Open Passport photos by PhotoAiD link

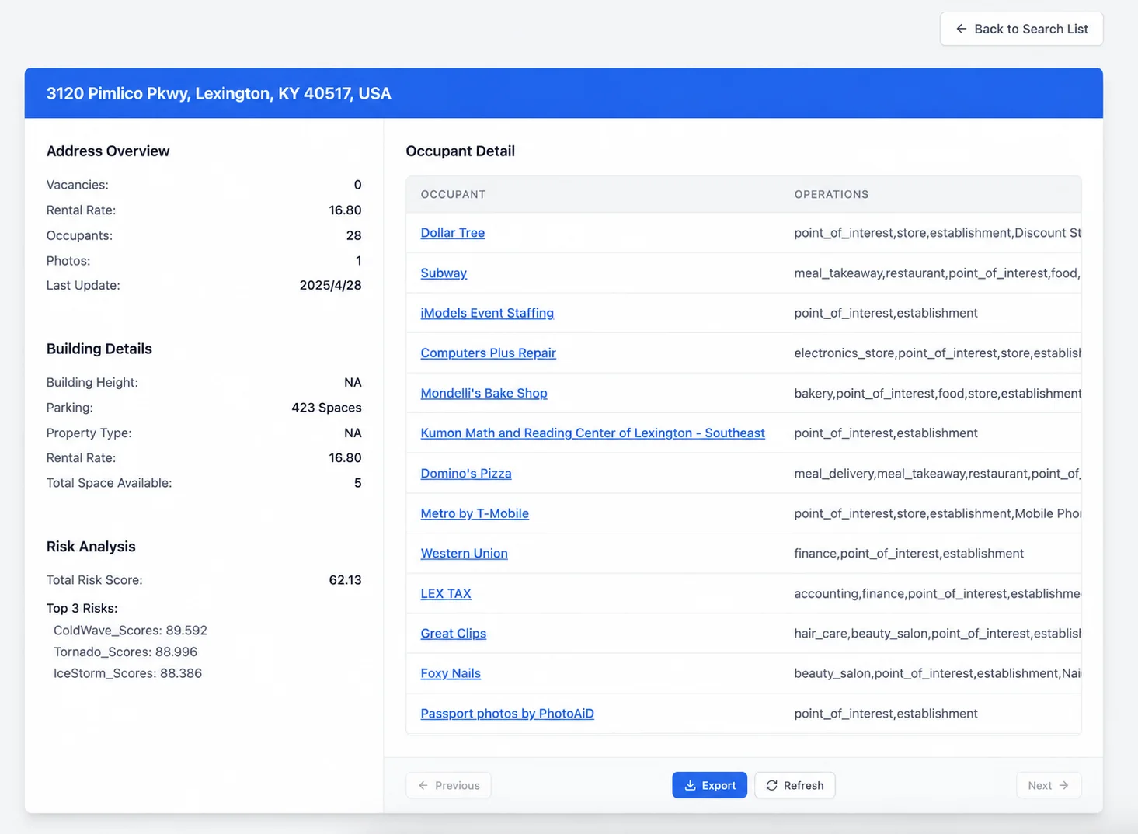pyautogui.click(x=507, y=714)
